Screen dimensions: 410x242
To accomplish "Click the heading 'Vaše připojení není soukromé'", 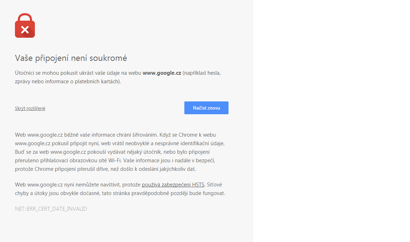I will point(71,58).
